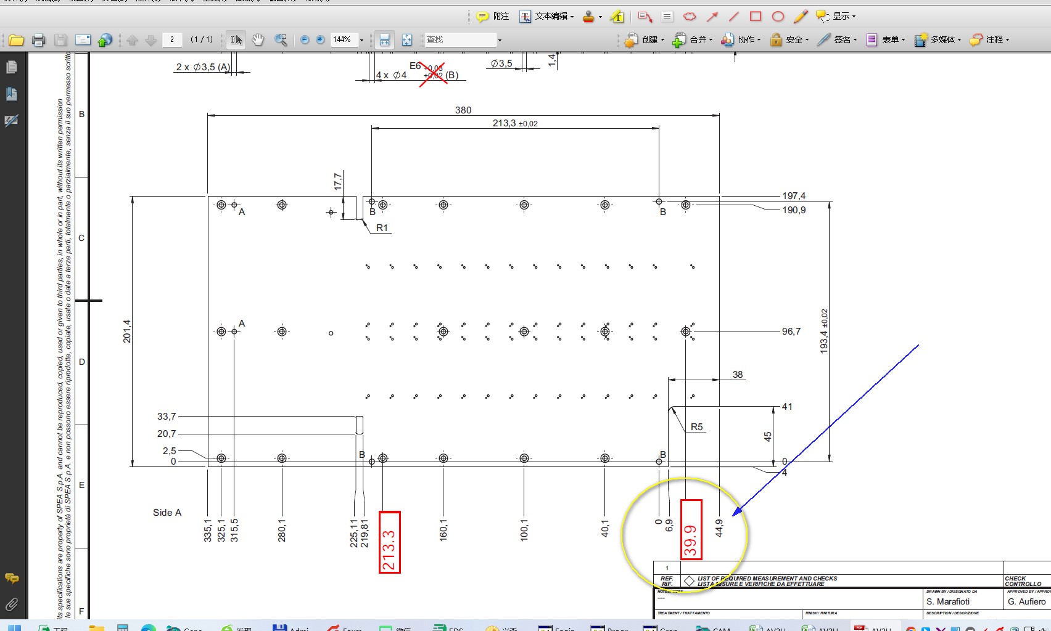Open the 创建 create PDF menu
1051x631 pixels.
coord(644,40)
